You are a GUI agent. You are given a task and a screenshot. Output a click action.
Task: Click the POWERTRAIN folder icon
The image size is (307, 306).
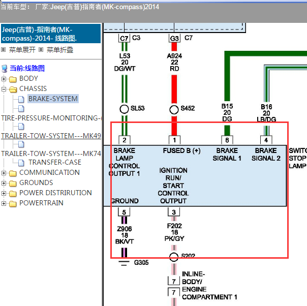13,203
